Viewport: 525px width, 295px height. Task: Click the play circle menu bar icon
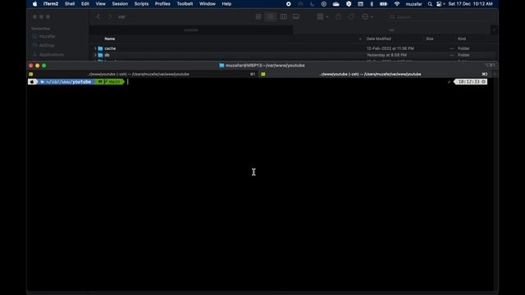pyautogui.click(x=324, y=4)
